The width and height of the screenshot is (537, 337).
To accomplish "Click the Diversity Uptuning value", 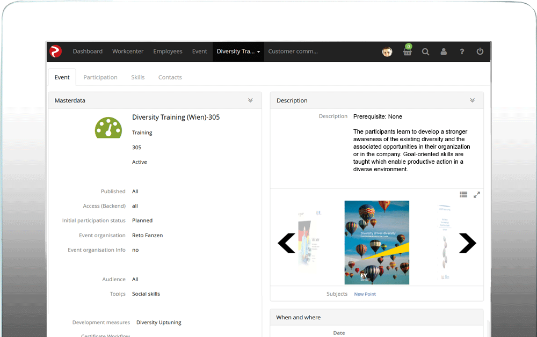I will point(158,323).
